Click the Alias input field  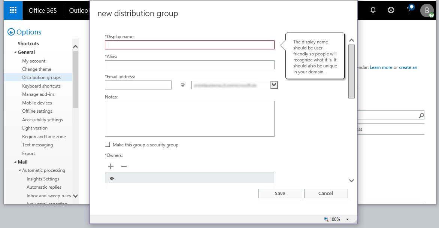[x=190, y=65]
